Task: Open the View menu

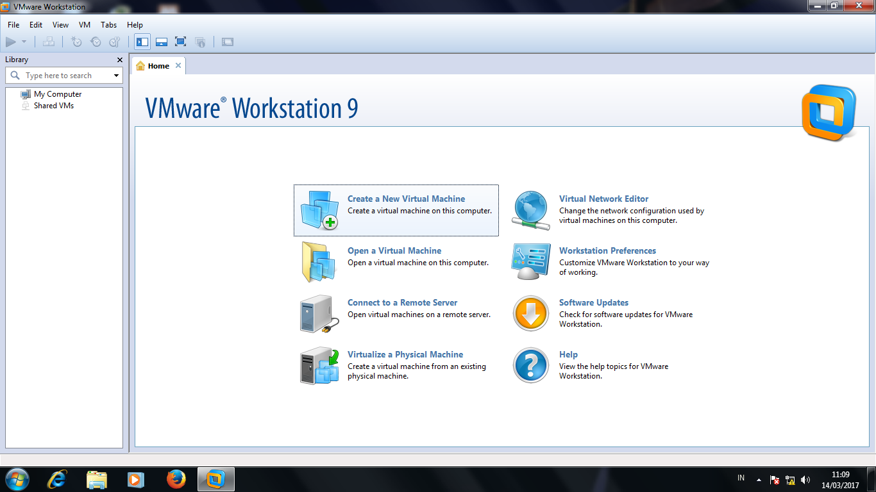Action: click(60, 25)
